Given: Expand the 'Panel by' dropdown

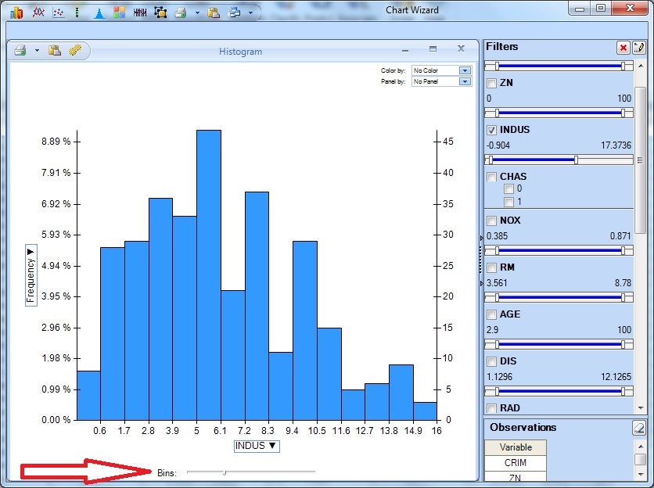Looking at the screenshot, I should [465, 81].
